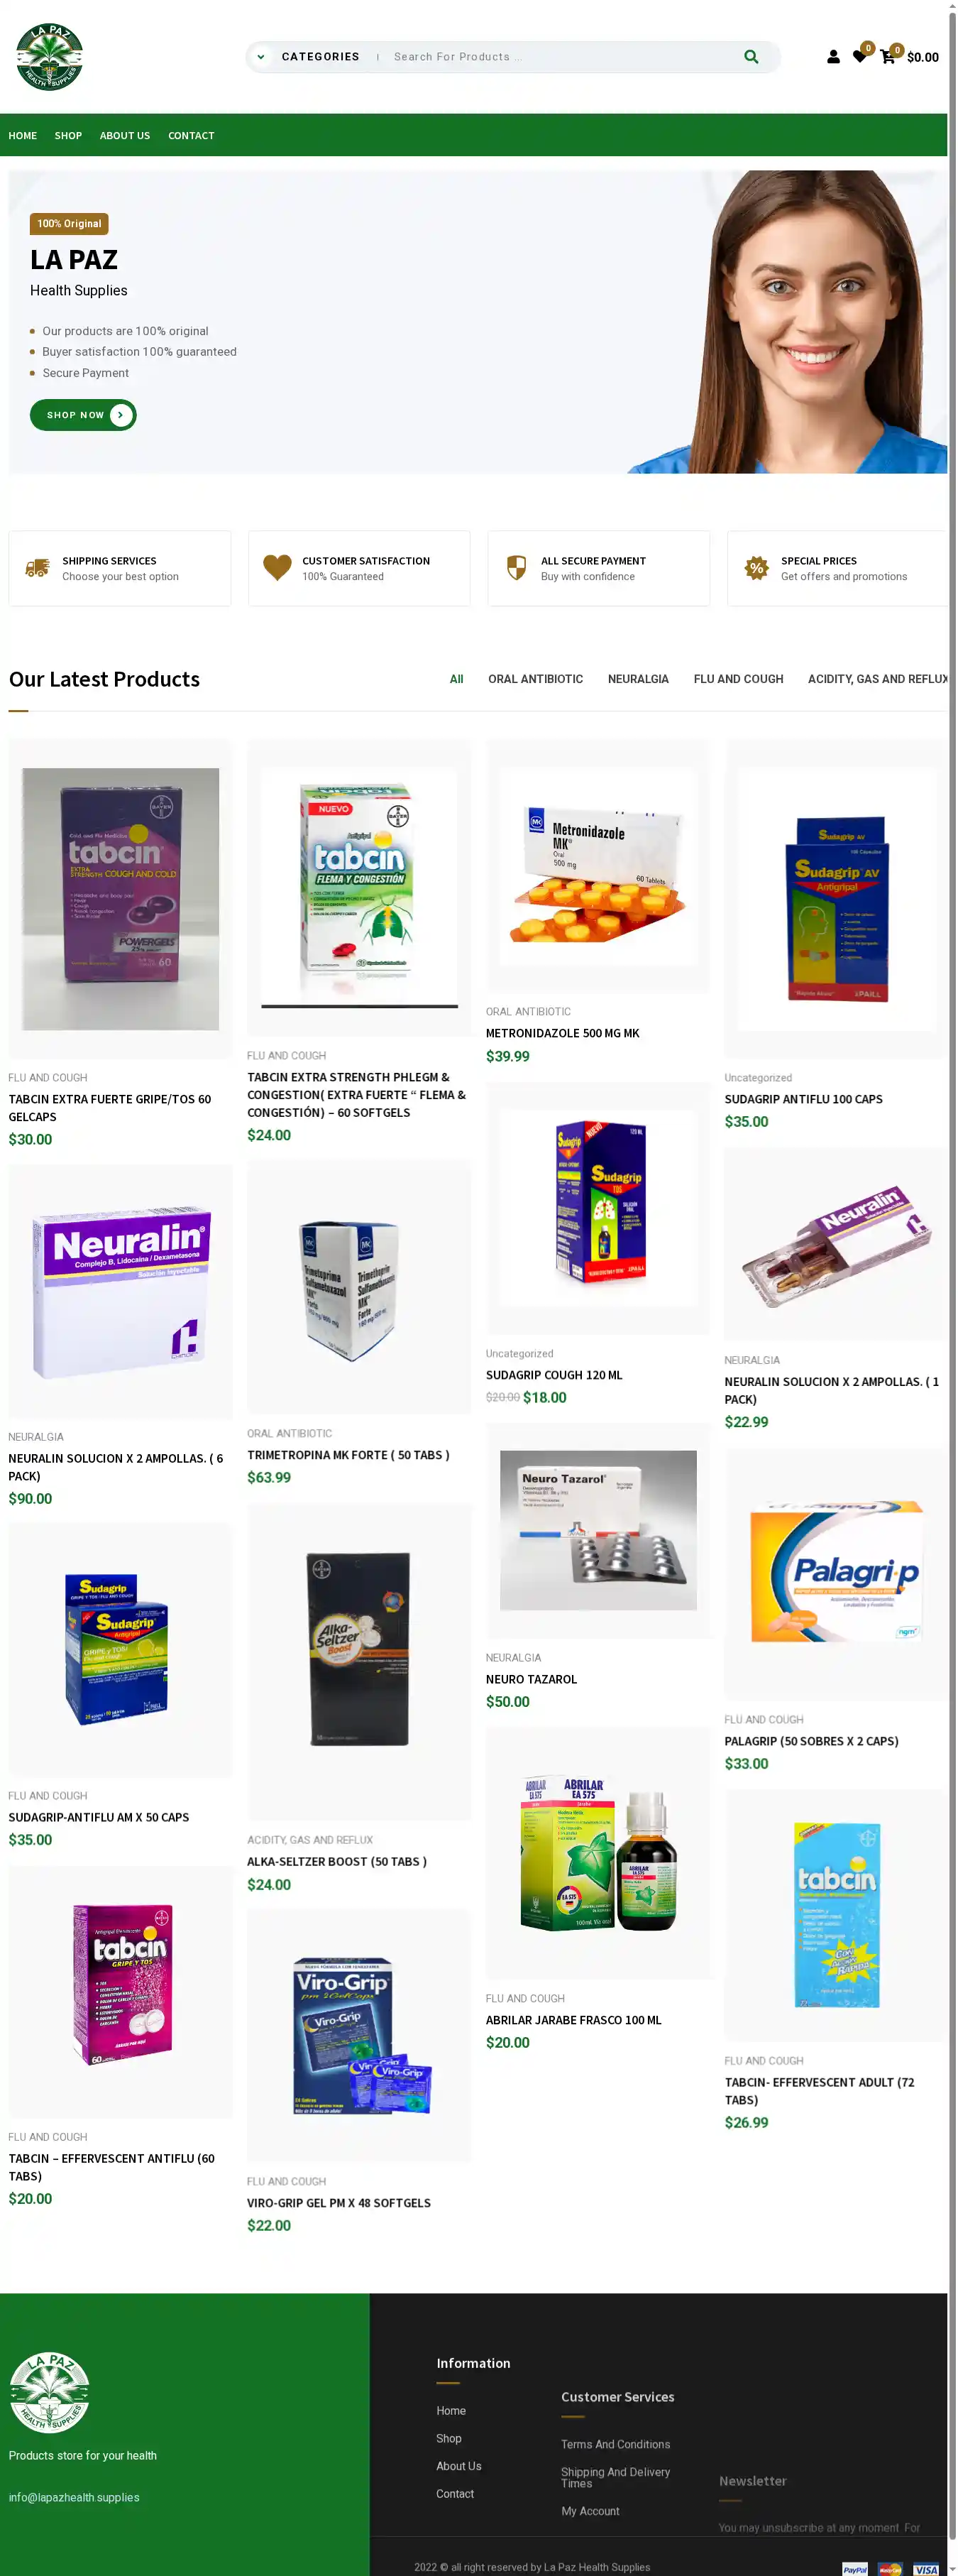Image resolution: width=958 pixels, height=2576 pixels.
Task: Open the user account icon
Action: [x=833, y=57]
